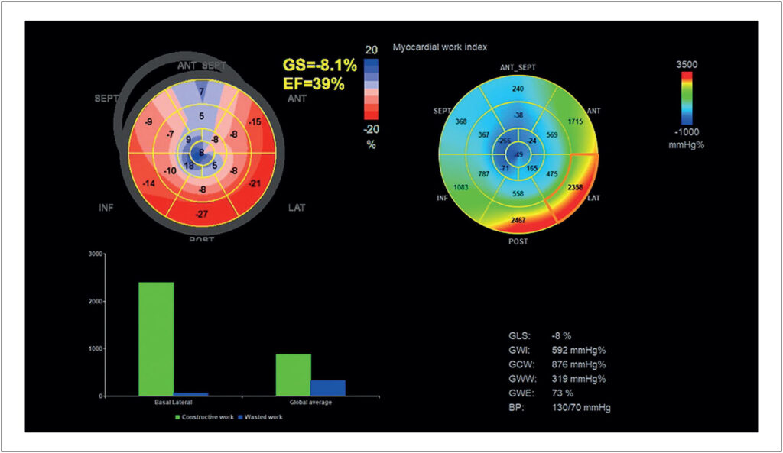Click the INF label beside work bull's-eye
783x453 pixels.
tap(443, 198)
